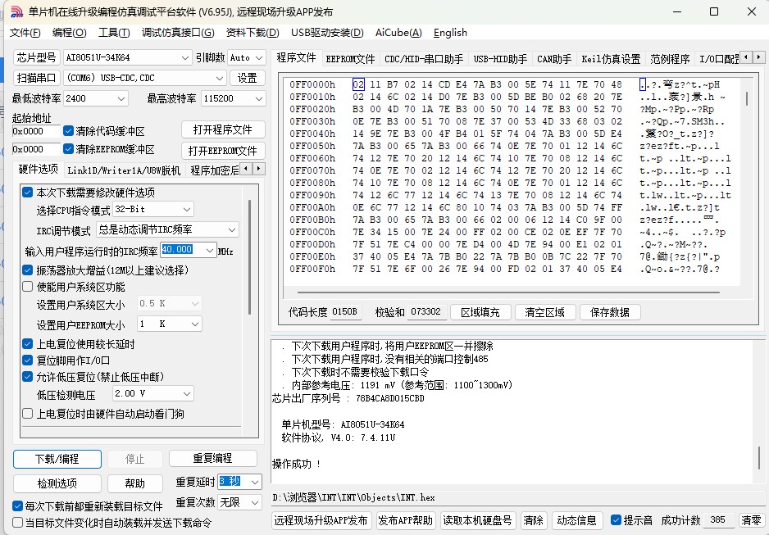Toggle 提示音 checkbox
Screen dimensions: 769x535
click(616, 519)
